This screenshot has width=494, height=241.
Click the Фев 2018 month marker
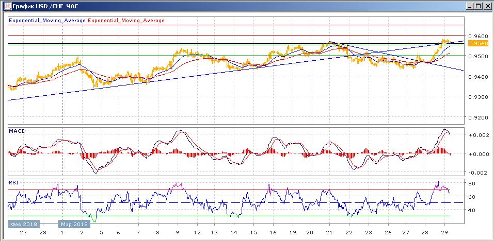[24, 224]
